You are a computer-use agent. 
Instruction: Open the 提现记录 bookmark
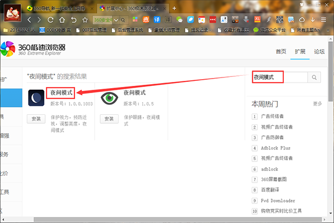click(198, 30)
